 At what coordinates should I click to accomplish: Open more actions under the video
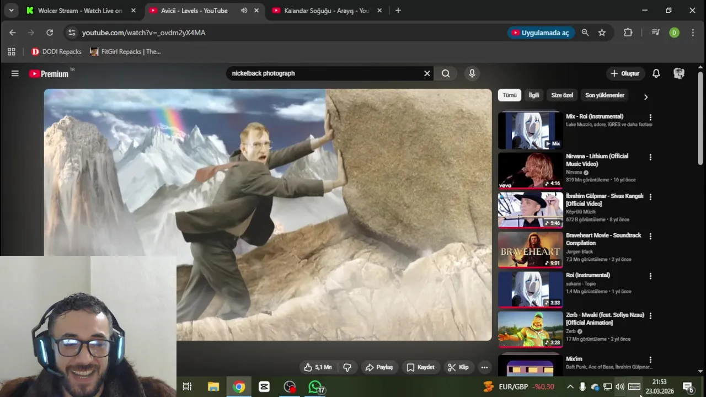(484, 367)
